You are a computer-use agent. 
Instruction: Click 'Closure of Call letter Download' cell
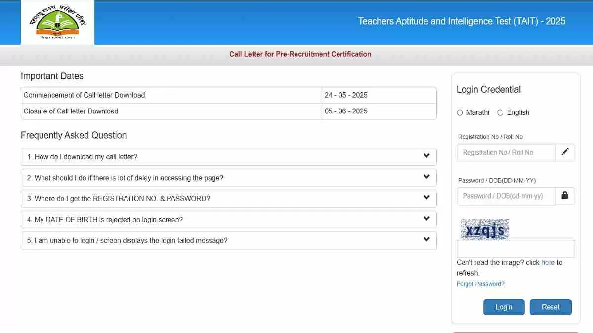click(x=171, y=111)
